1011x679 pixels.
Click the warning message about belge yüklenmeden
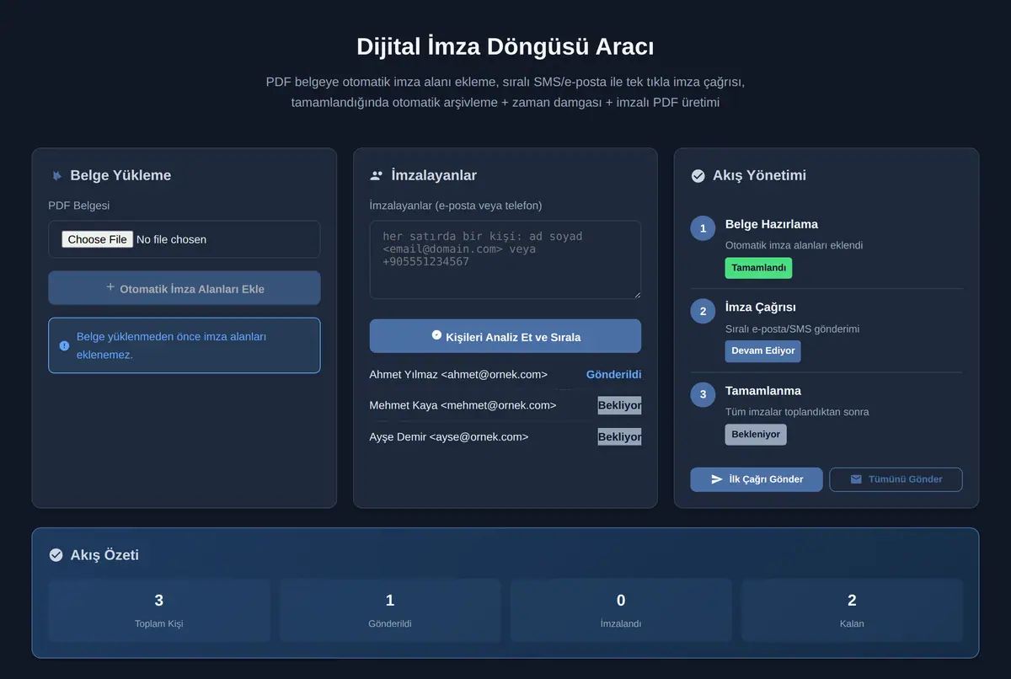coord(171,345)
